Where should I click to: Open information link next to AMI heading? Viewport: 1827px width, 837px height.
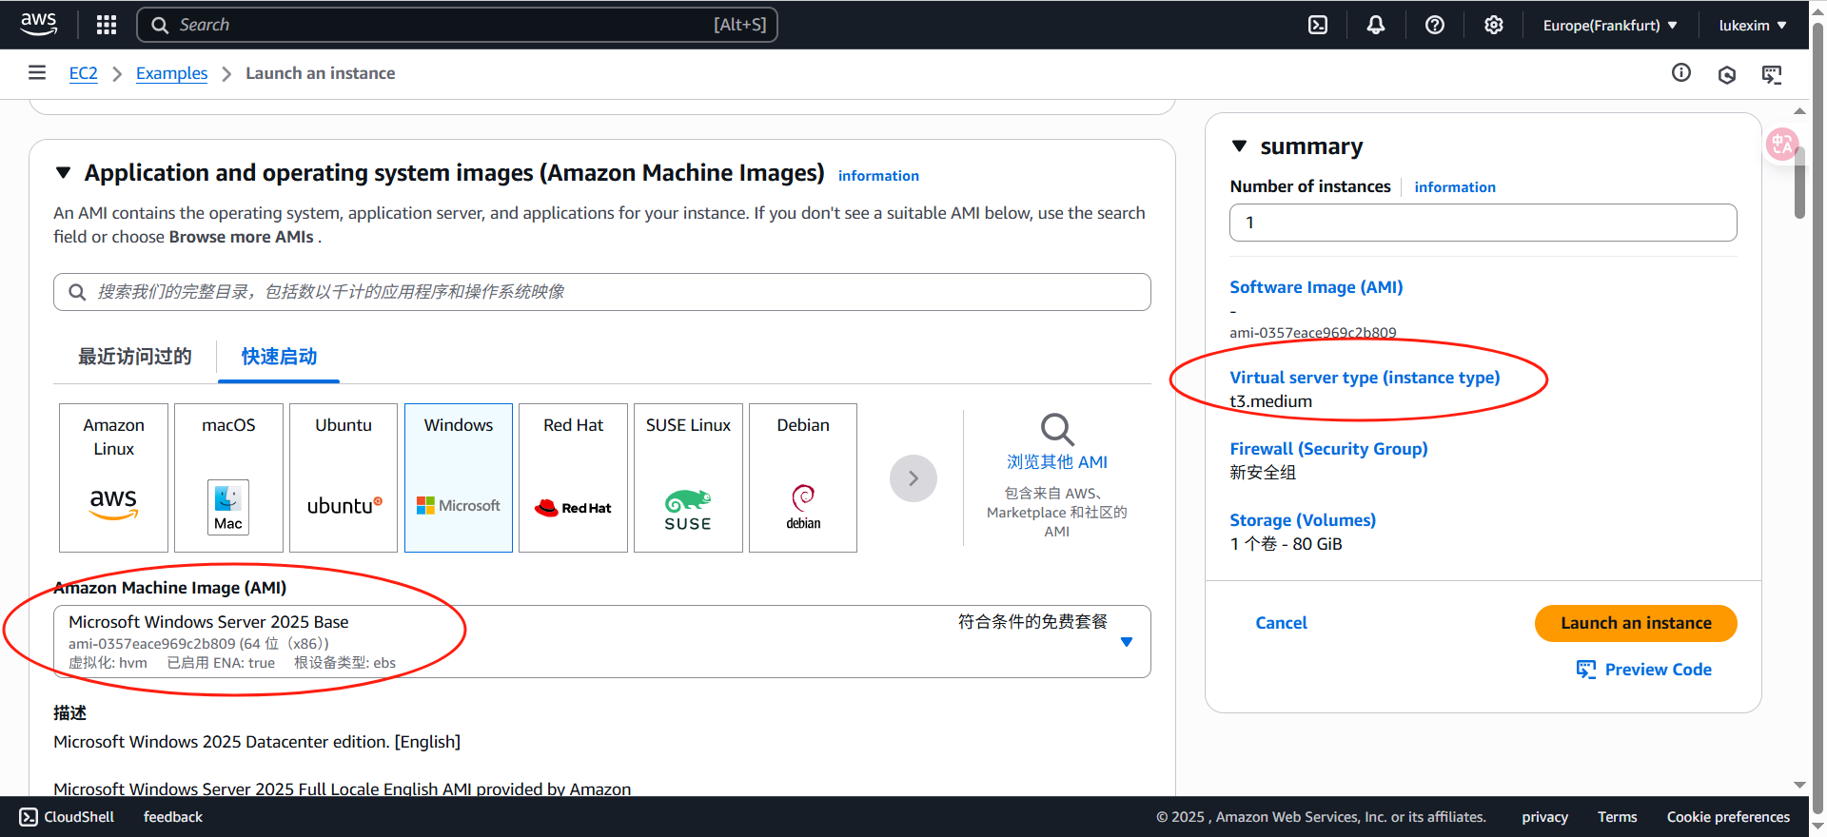[878, 176]
